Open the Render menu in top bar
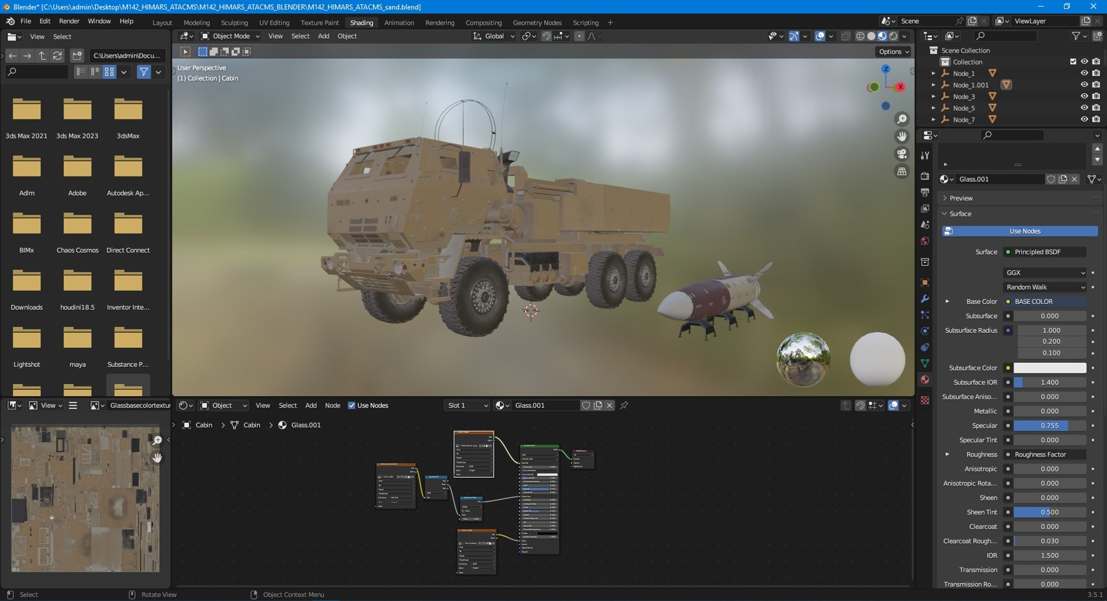The height and width of the screenshot is (601, 1107). [x=69, y=21]
